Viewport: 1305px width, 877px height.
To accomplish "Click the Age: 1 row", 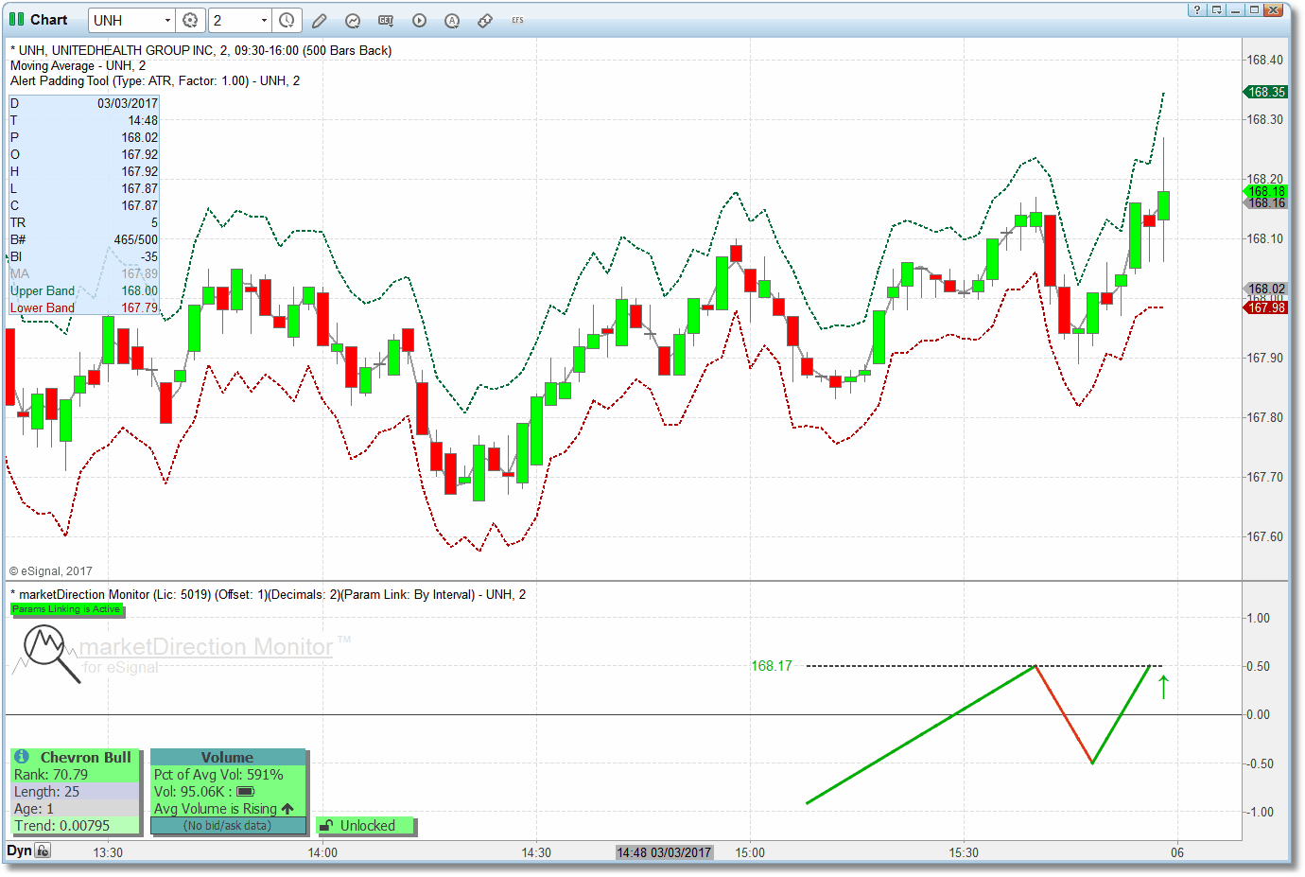I will (76, 809).
